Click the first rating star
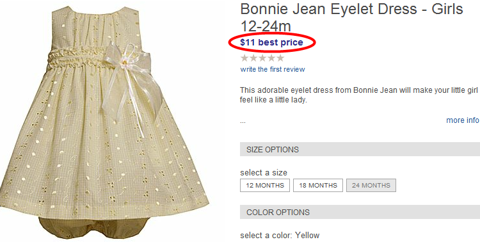This screenshot has height=242, width=480. click(x=244, y=58)
